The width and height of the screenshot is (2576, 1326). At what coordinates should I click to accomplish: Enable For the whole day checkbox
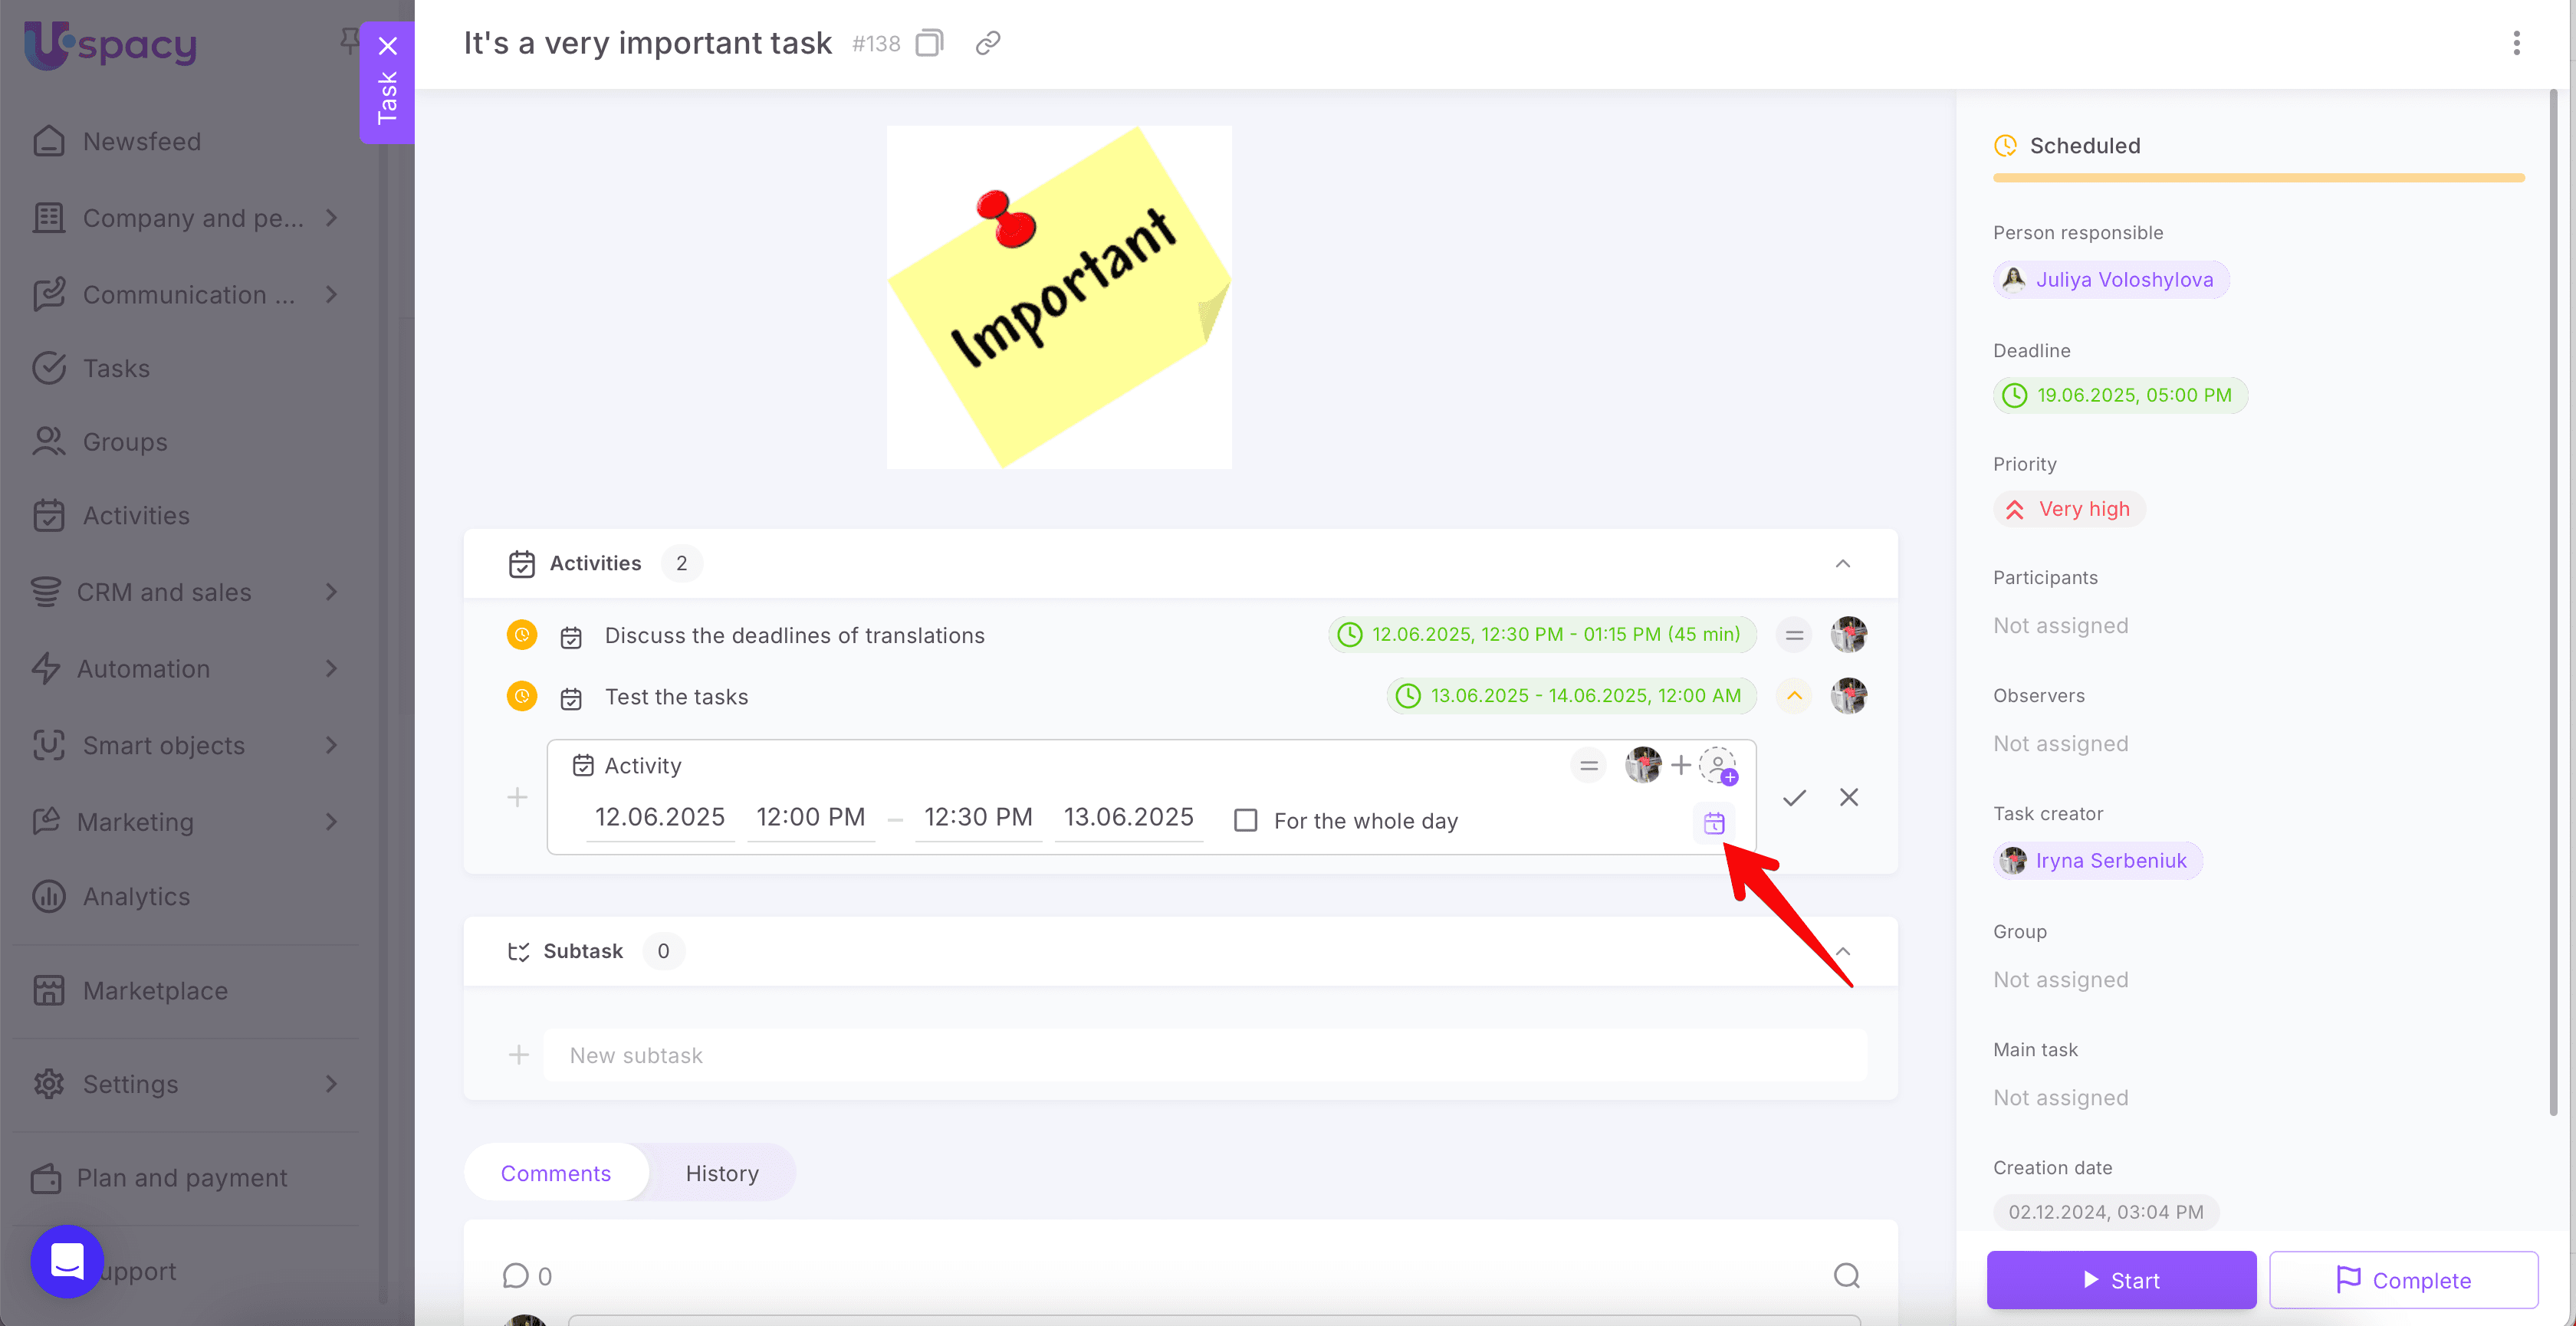(x=1245, y=821)
